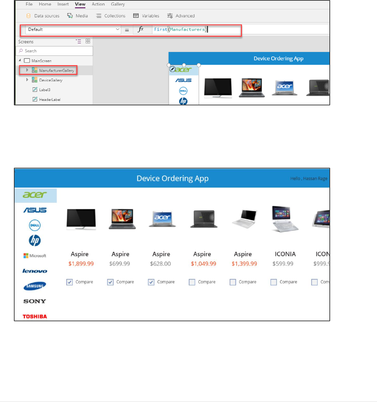
Task: Select Asus manufacturer in the app preview
Action: point(35,210)
